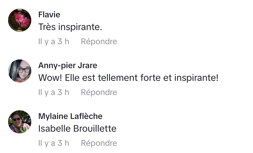Click the Anny-pier Jrare username
The image size is (253, 153).
coord(67,66)
